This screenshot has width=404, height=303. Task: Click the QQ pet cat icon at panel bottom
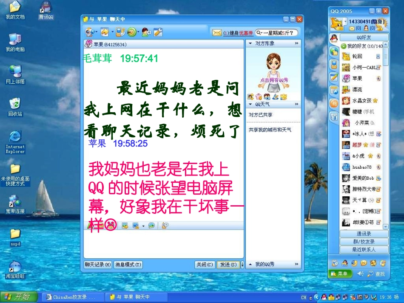coord(373,263)
